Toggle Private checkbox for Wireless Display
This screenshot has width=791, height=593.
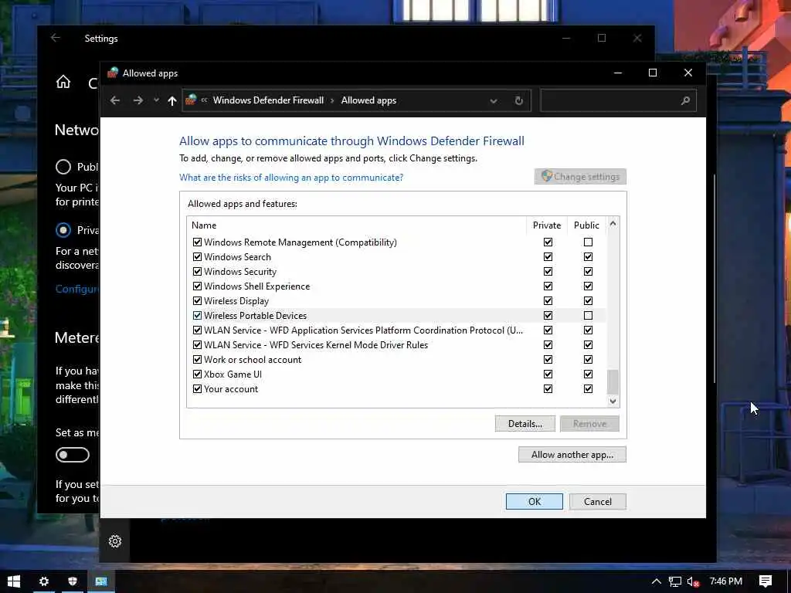pos(548,300)
